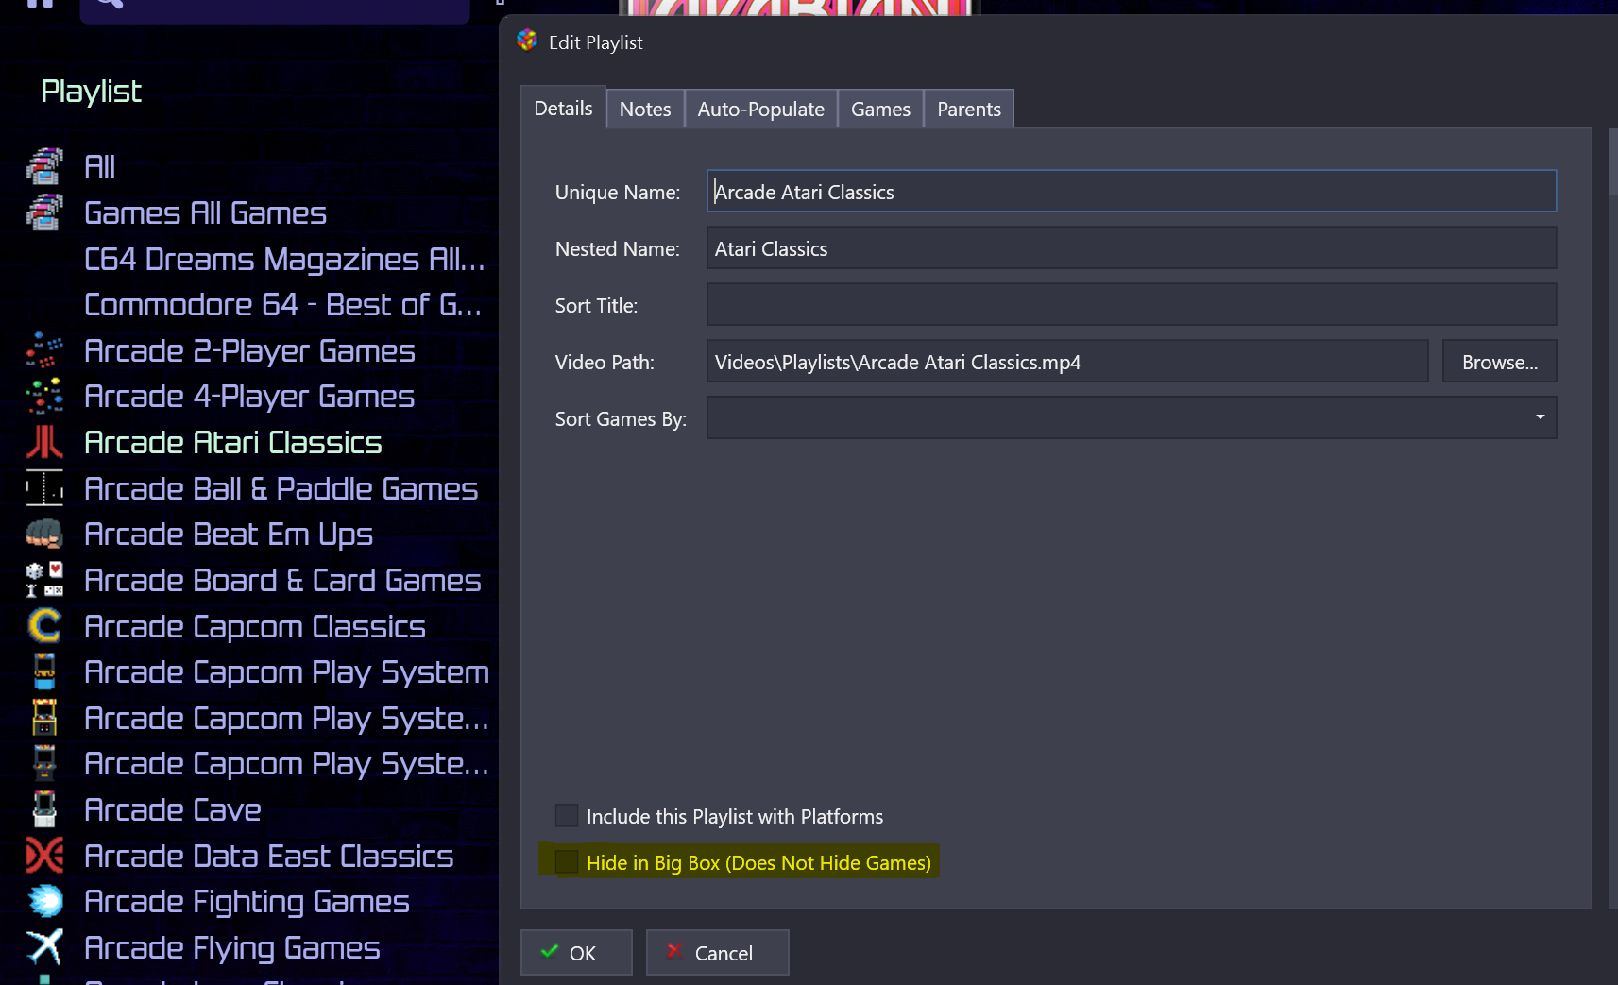This screenshot has height=985, width=1618.
Task: Click the Arcade Beat Em Ups fist icon
Action: coord(44,535)
